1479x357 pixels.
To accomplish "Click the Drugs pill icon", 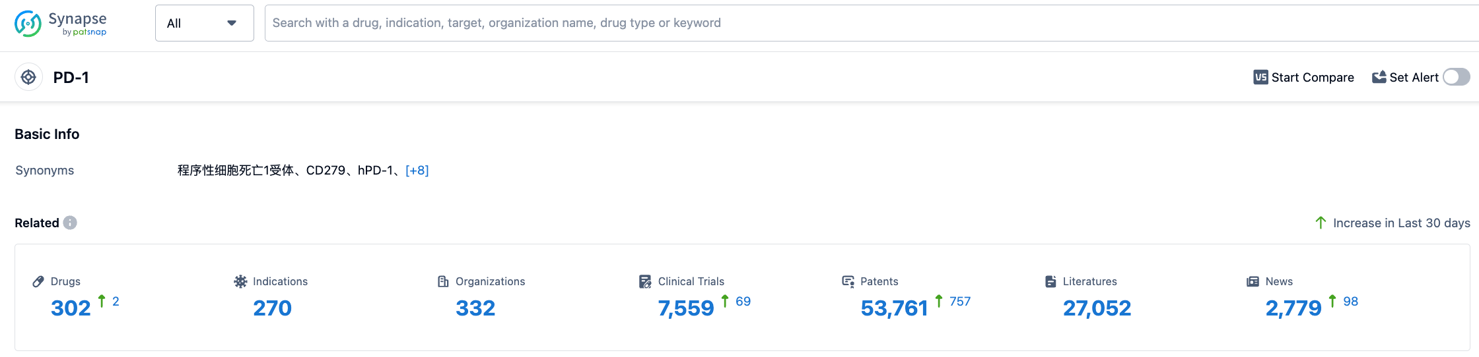I will coord(38,282).
